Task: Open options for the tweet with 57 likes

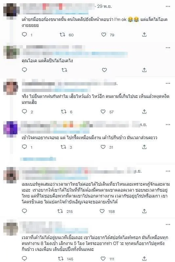Action: tap(168, 83)
